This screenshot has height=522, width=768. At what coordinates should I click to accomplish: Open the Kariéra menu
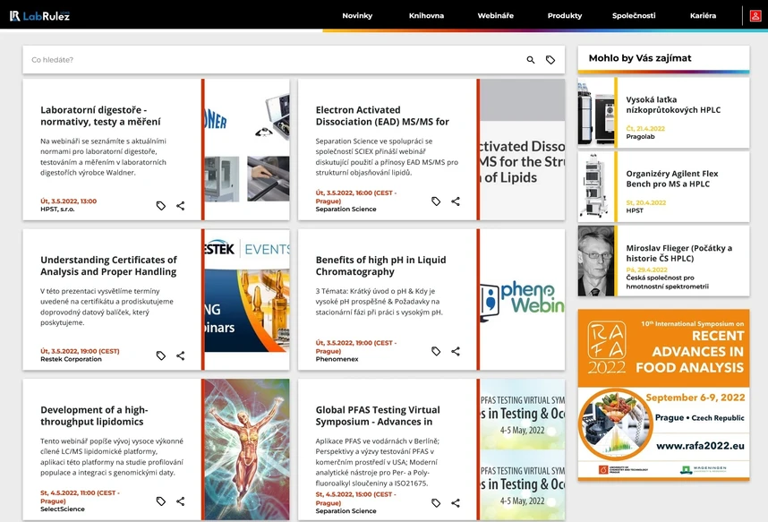coord(703,16)
